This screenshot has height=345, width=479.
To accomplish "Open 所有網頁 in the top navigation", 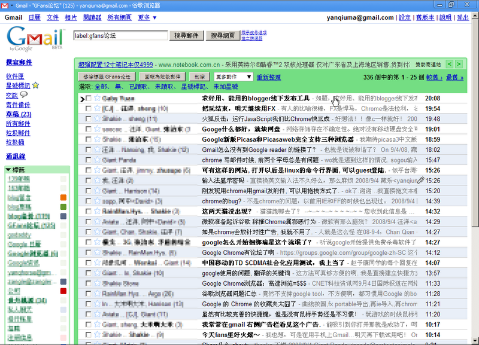I will pos(119,18).
